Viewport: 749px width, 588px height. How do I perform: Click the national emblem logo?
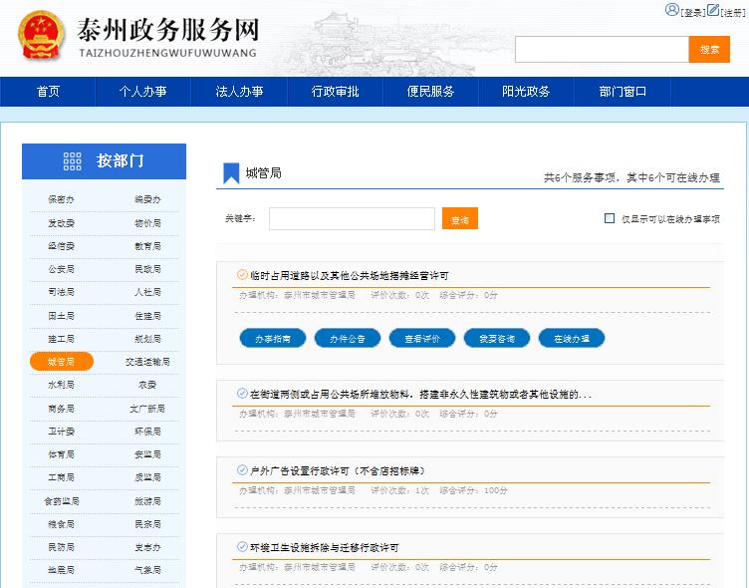click(41, 36)
